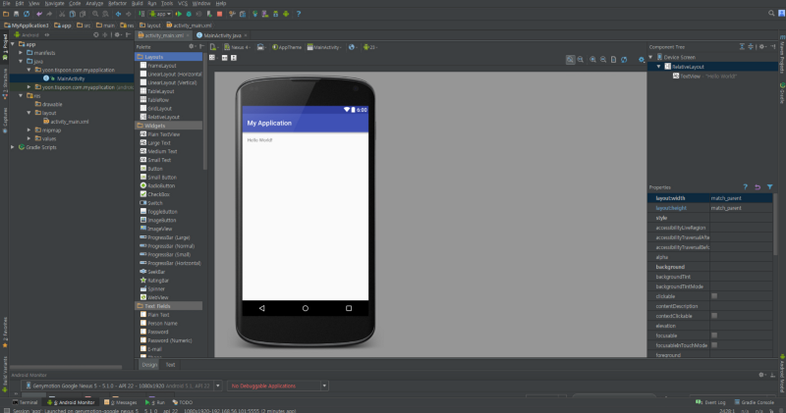Image resolution: width=786 pixels, height=413 pixels.
Task: Open the API level 23 dropdown
Action: 370,47
